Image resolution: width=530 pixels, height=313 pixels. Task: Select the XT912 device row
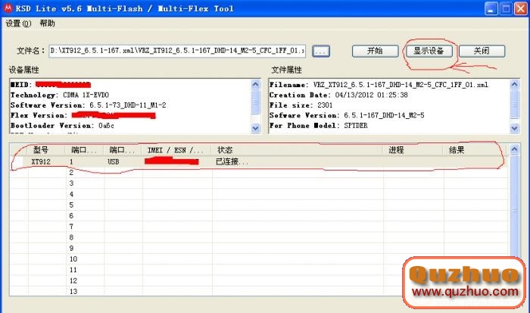tap(259, 161)
